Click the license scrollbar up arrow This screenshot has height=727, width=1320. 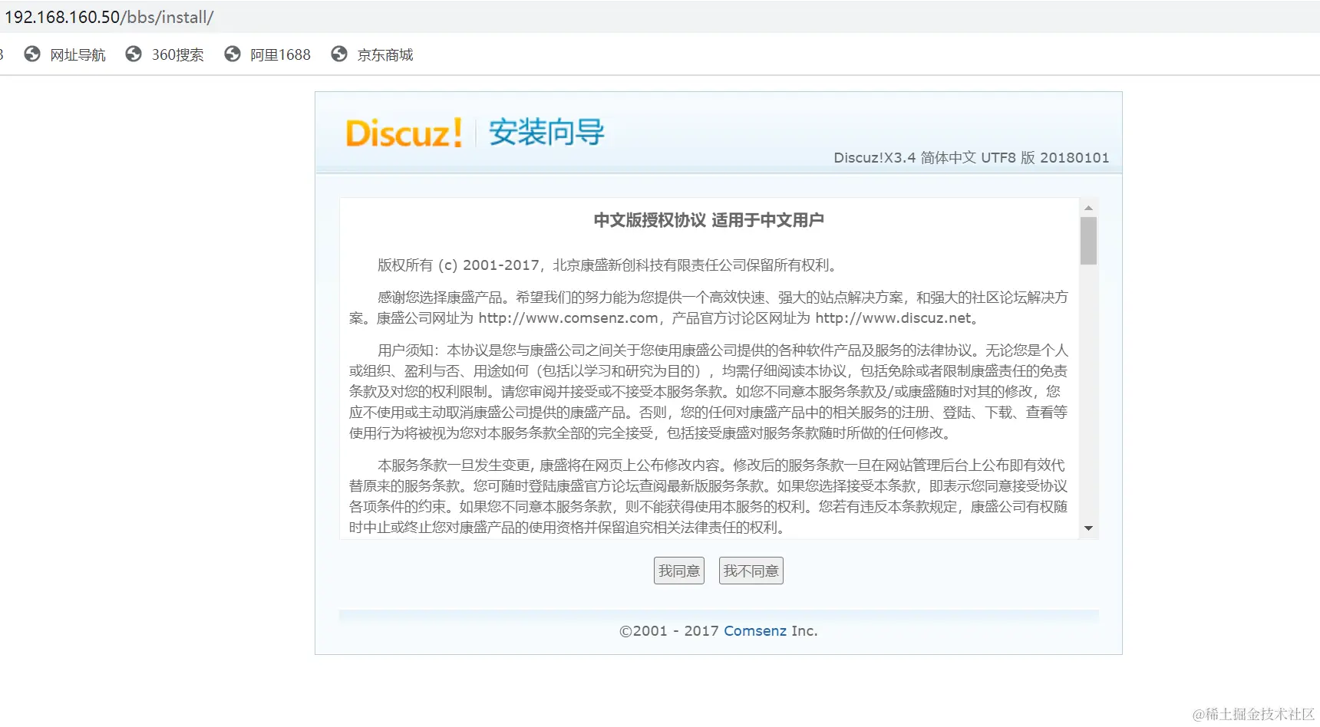tap(1088, 208)
